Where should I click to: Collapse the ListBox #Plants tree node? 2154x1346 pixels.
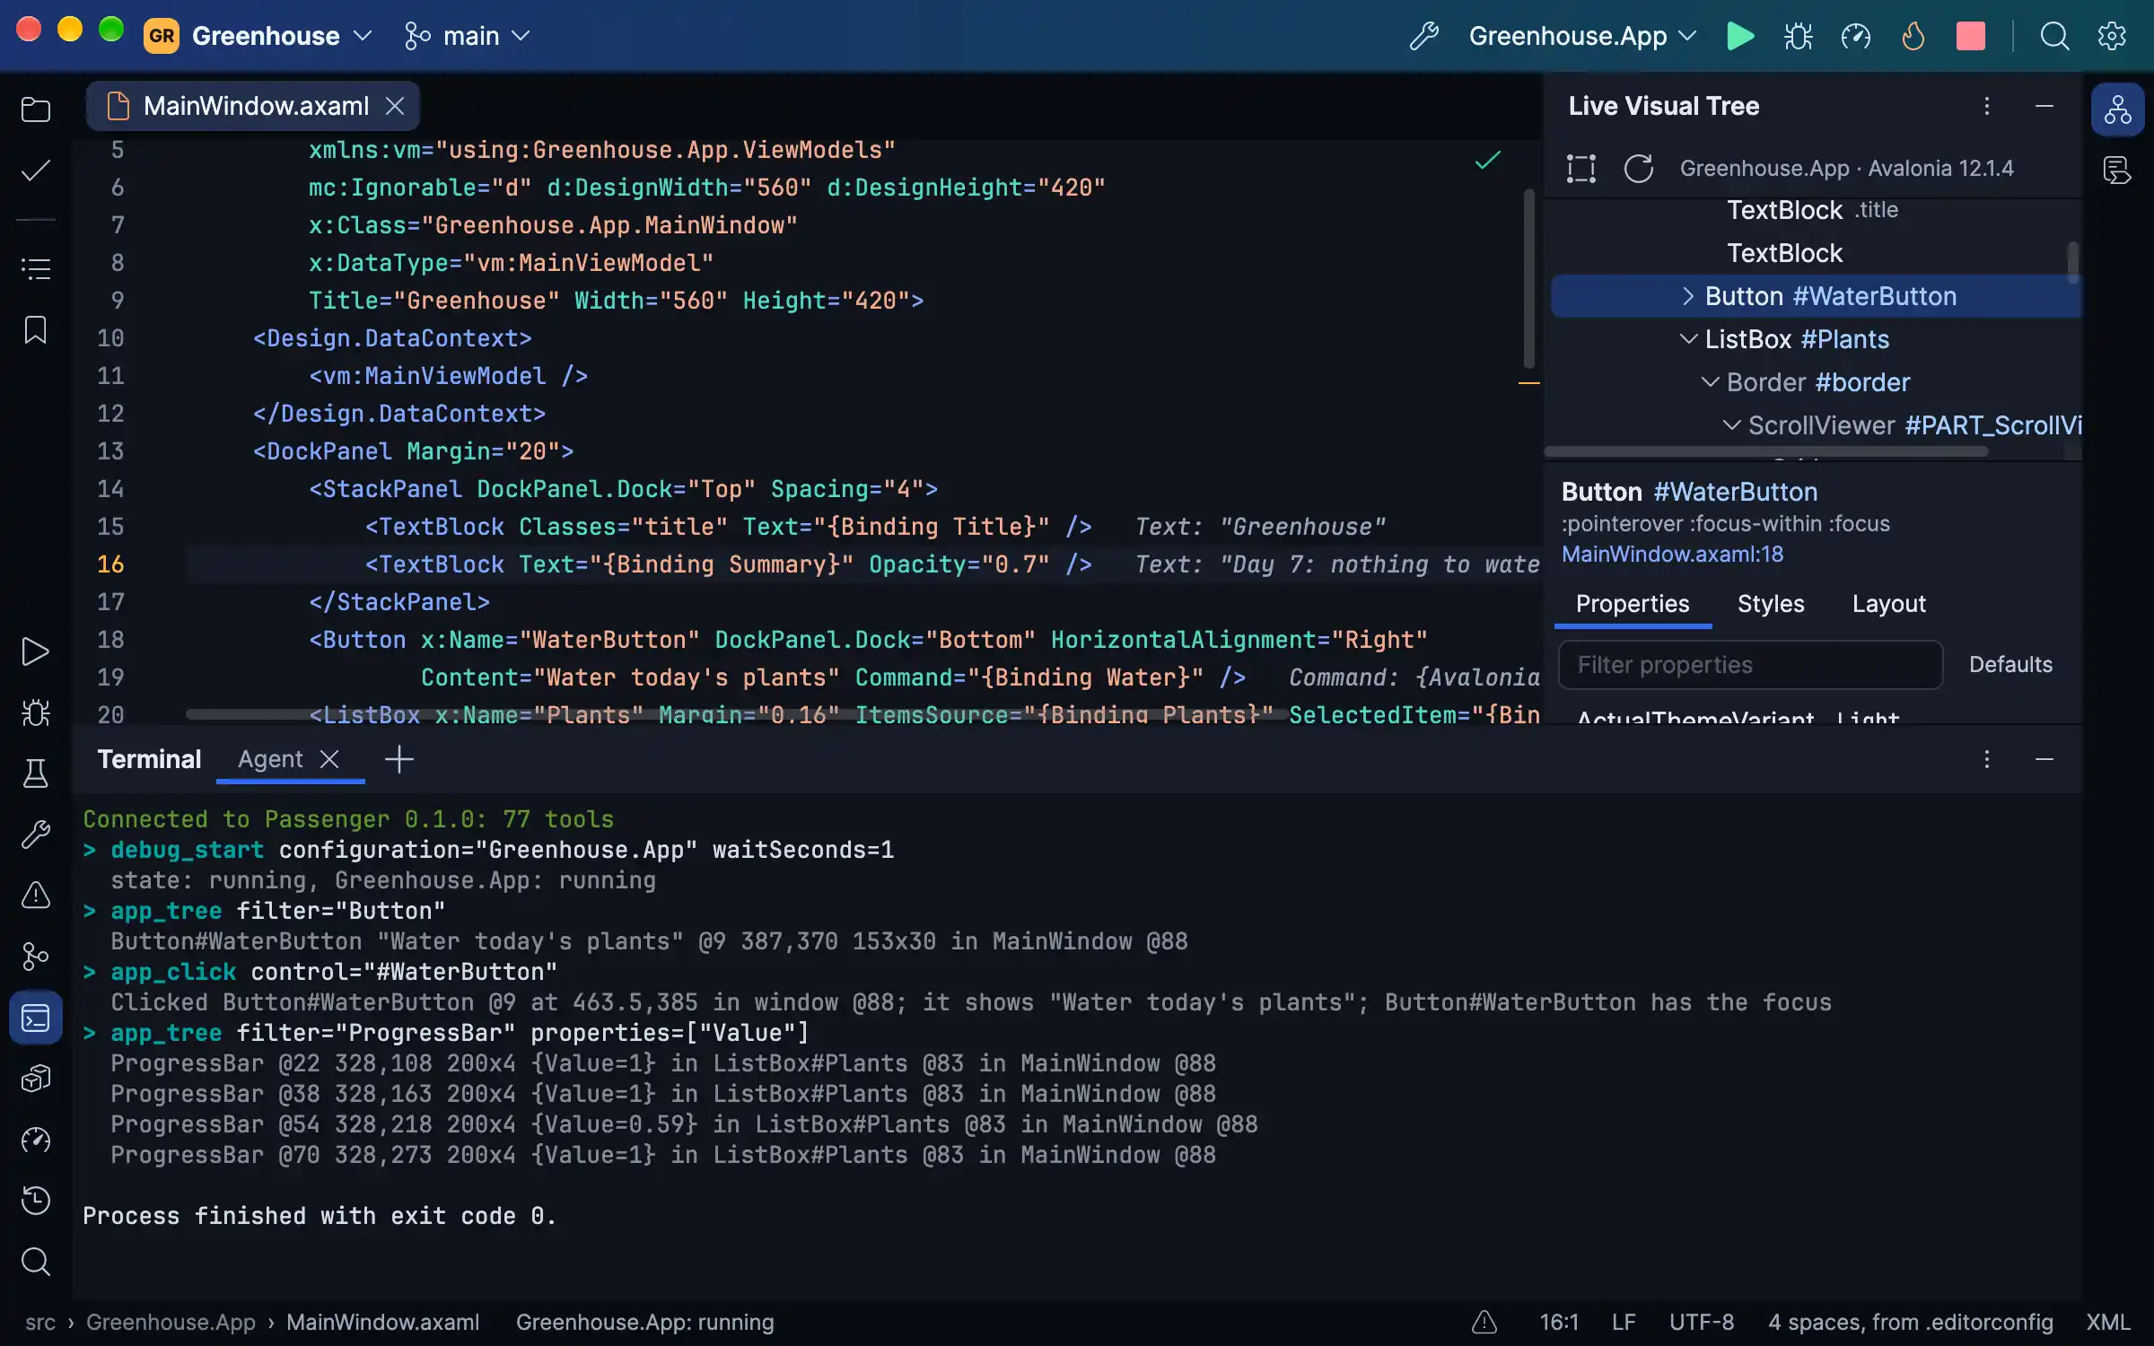[x=1687, y=339]
